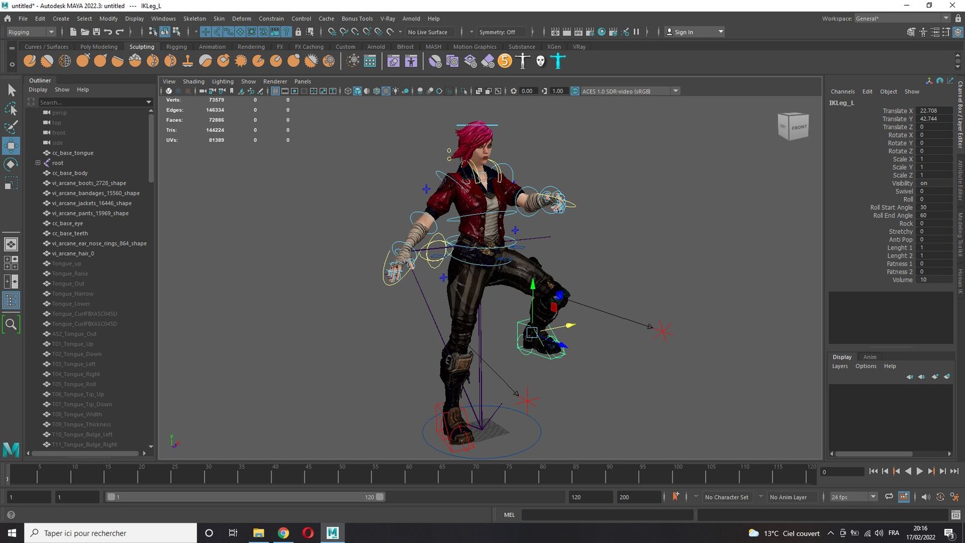
Task: Click the cyan T-pose figure shelf icon
Action: point(558,60)
